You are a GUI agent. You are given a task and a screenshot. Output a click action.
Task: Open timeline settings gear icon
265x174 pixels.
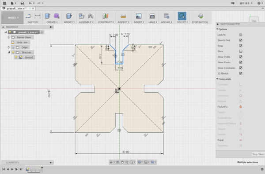[262, 169]
